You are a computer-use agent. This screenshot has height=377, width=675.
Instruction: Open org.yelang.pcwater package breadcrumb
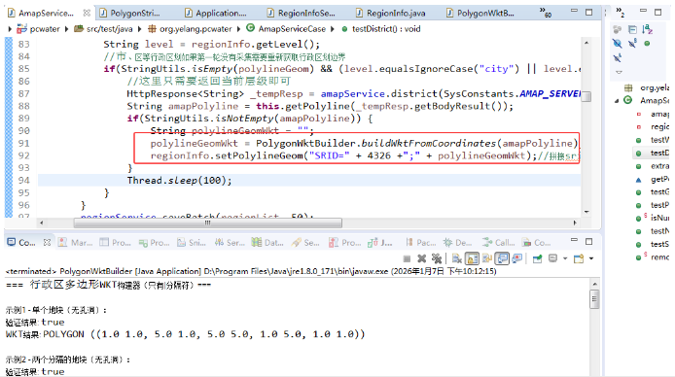pyautogui.click(x=190, y=29)
